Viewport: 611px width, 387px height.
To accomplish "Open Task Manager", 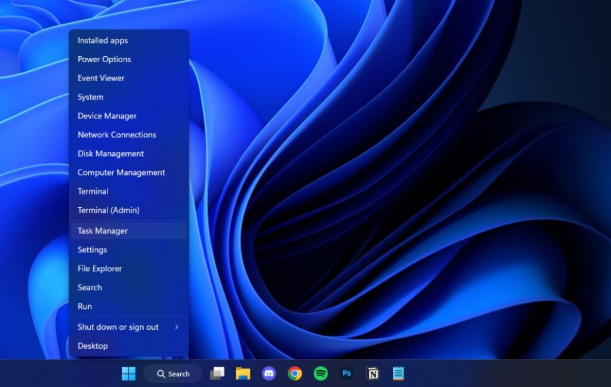I will click(129, 231).
